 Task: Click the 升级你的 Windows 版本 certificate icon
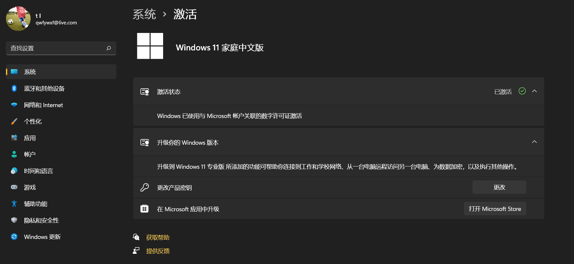[145, 142]
